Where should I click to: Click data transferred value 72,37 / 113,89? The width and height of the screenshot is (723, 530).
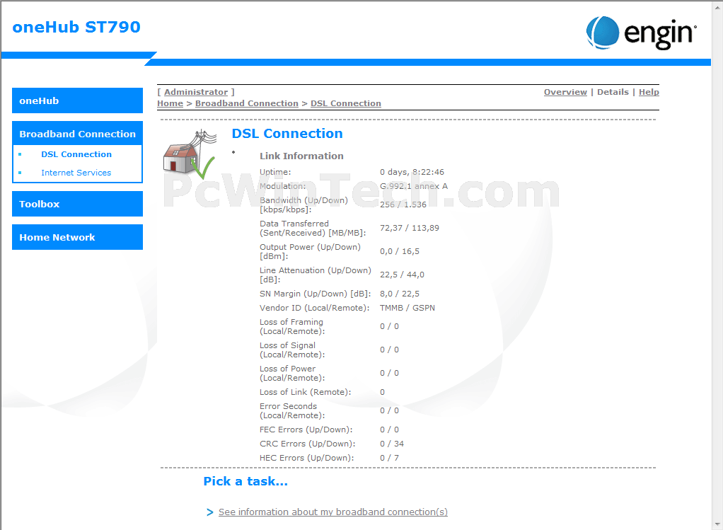[x=410, y=228]
